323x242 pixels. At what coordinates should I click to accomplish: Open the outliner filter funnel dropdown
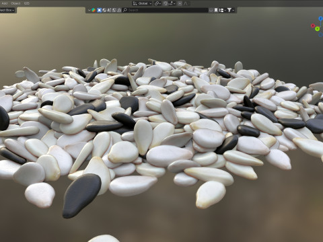pos(230,10)
